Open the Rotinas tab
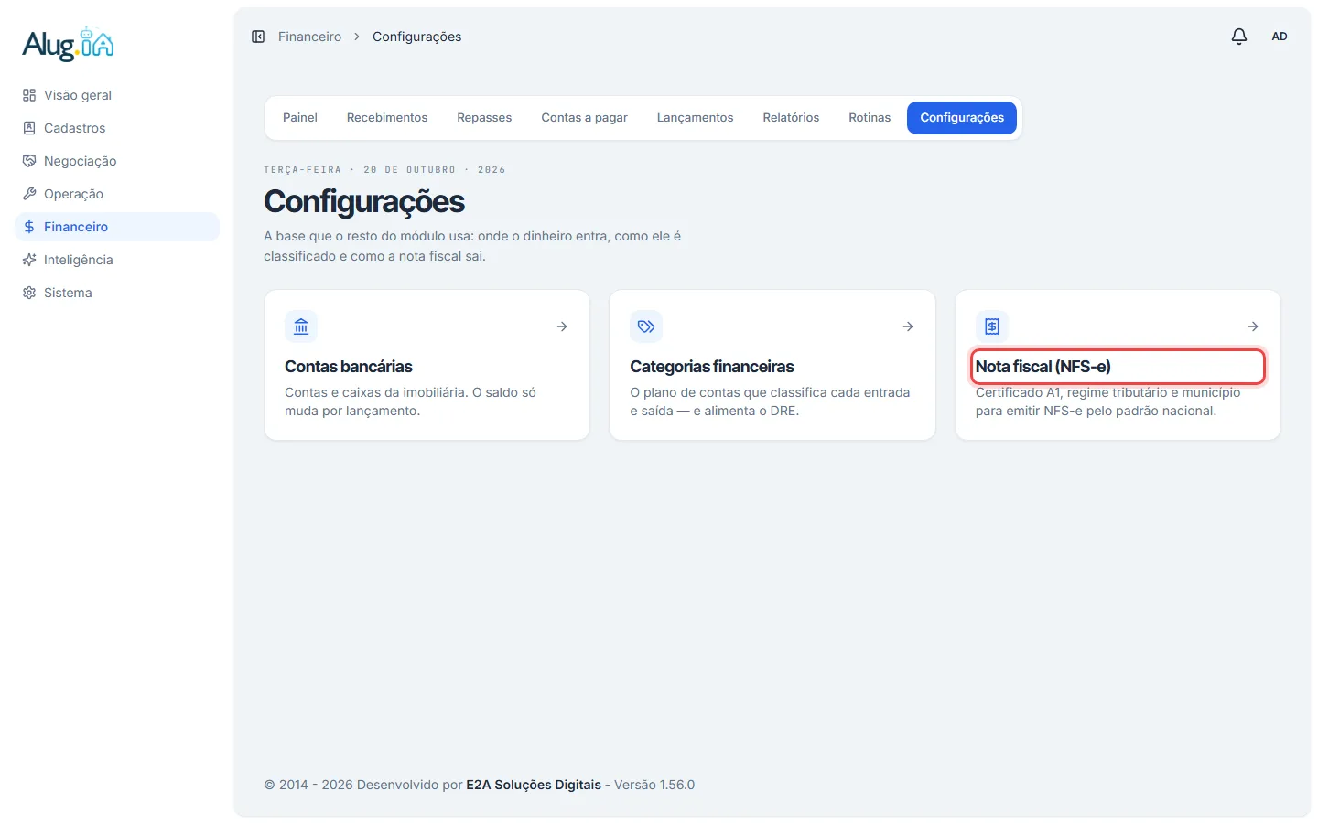The height and width of the screenshot is (823, 1318). pos(870,118)
